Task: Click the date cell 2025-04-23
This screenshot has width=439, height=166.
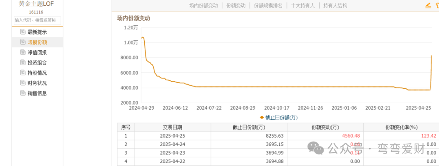Action: click(173, 153)
